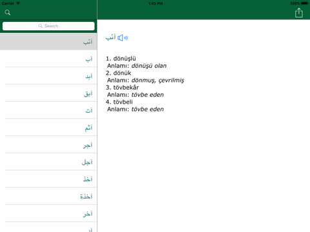Select the list word أبد

[48, 76]
